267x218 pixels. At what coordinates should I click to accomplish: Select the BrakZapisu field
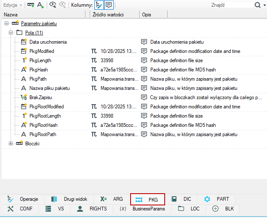point(41,97)
